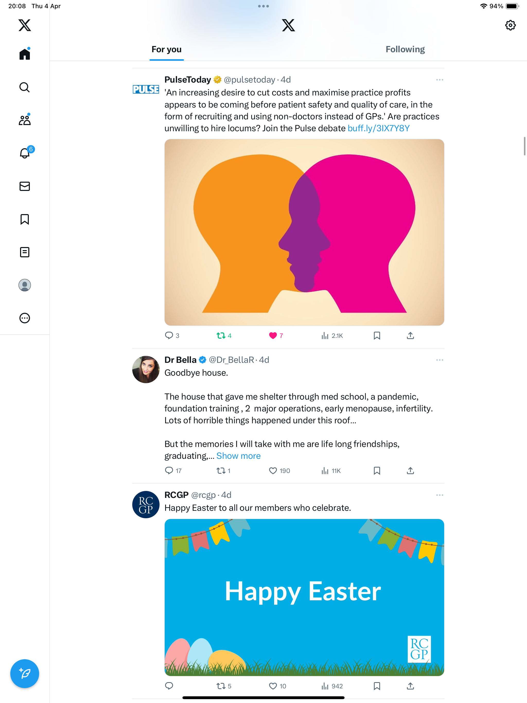
Task: Unlike the PulseToday post heart
Action: [273, 336]
